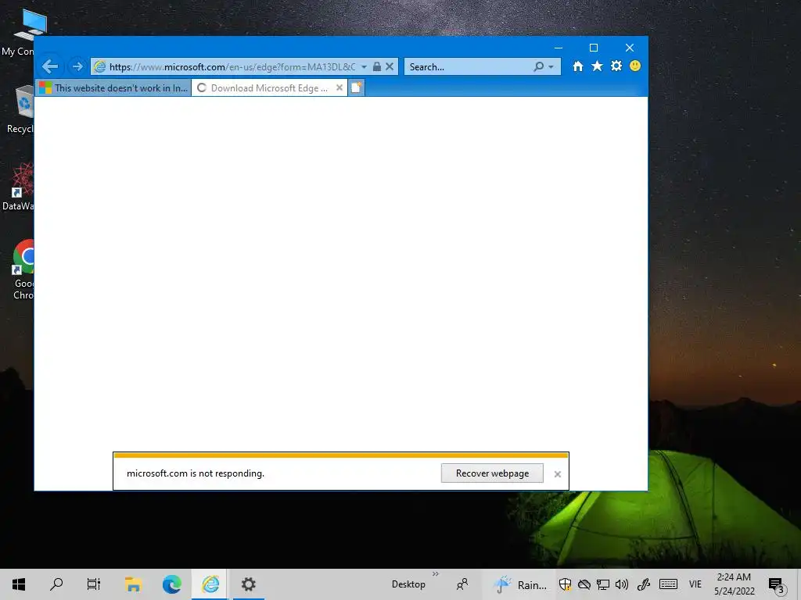
Task: Open the clock showing 2:24 AM
Action: point(734,584)
